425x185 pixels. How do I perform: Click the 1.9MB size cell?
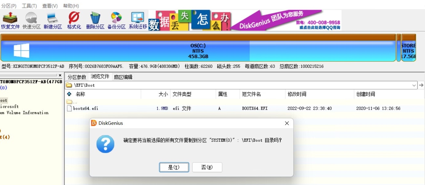[x=162, y=108]
